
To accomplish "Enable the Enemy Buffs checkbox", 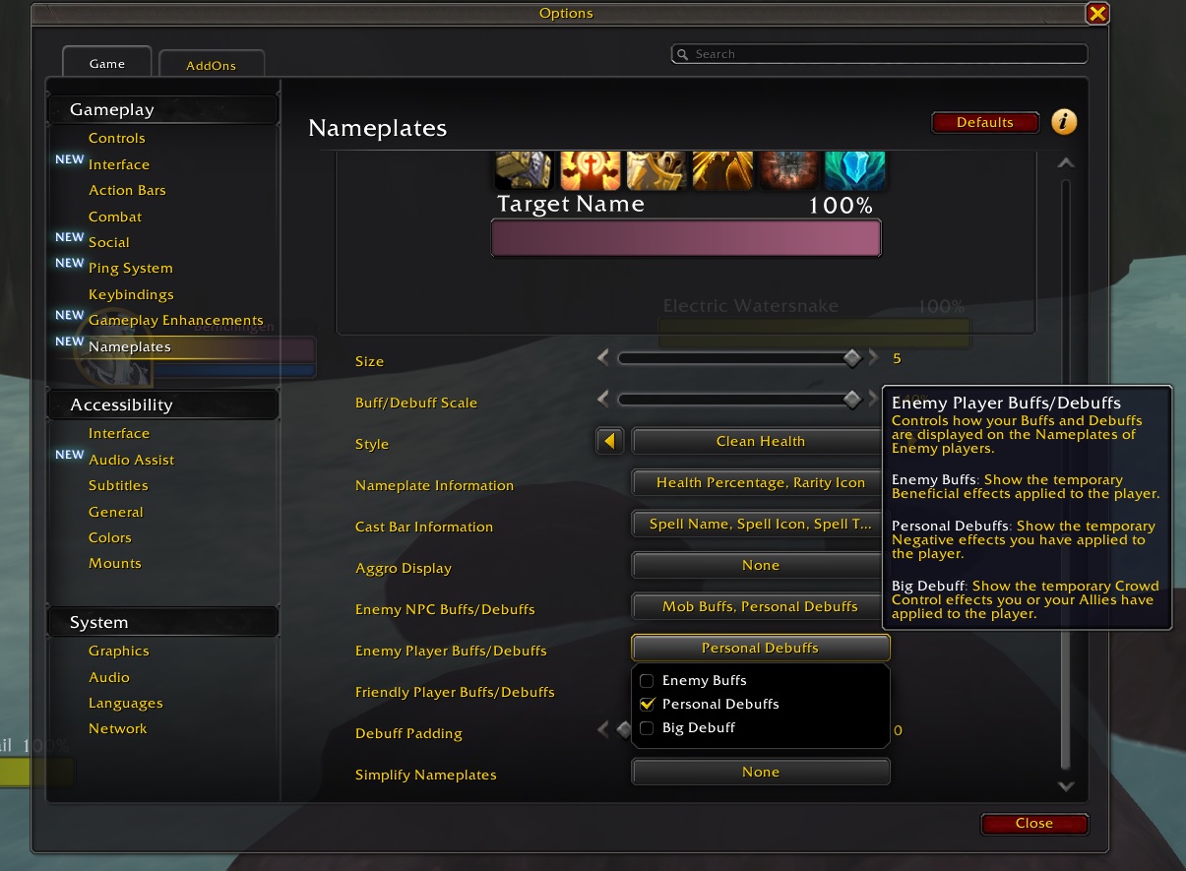I will click(647, 680).
